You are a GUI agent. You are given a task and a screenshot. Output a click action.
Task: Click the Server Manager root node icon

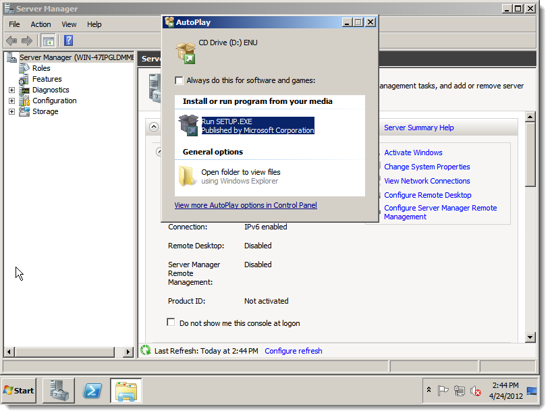click(x=12, y=57)
